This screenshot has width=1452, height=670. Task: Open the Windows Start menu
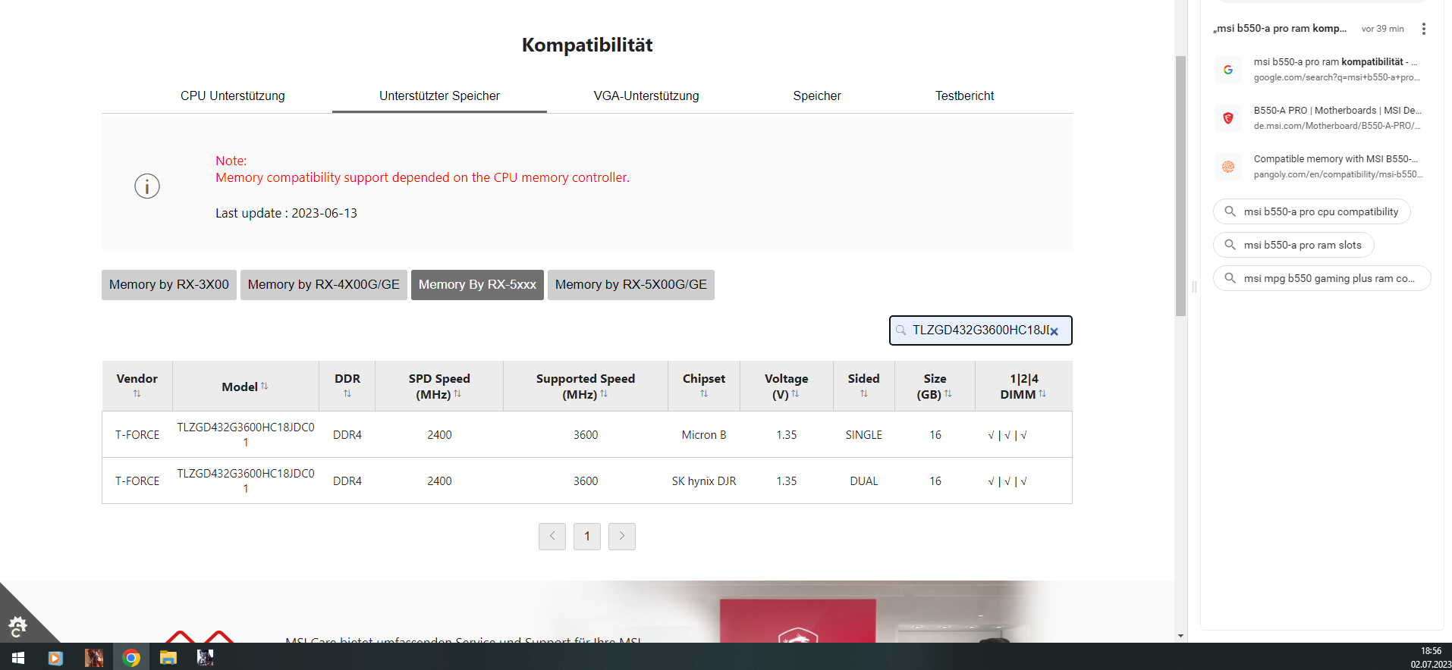coord(18,657)
